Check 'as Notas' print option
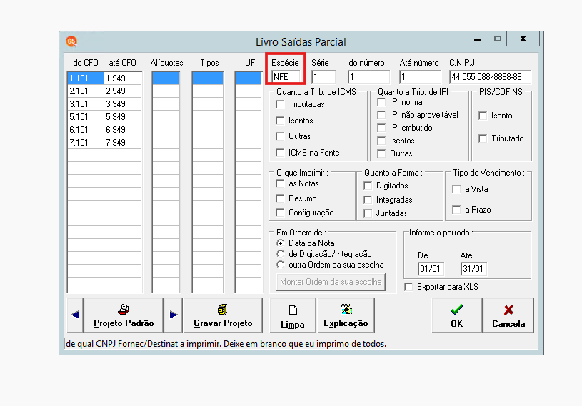Viewport: 582px width, 406px height. [x=280, y=183]
